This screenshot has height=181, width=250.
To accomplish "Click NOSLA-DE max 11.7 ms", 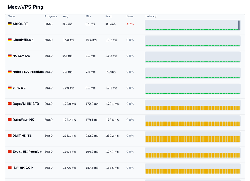I will tap(112, 56).
